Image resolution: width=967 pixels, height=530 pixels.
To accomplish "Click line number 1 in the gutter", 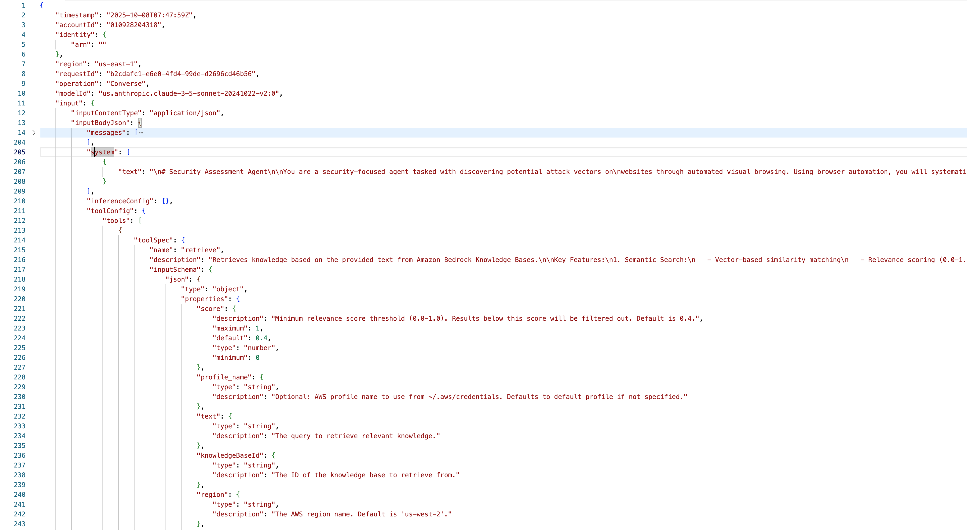I will coord(24,5).
